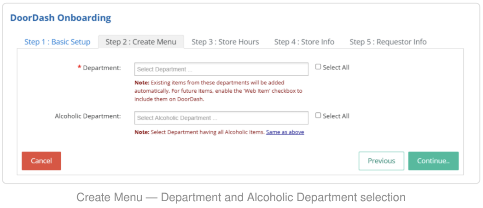Click the note about existing items added automatically
The image size is (483, 208).
click(219, 91)
